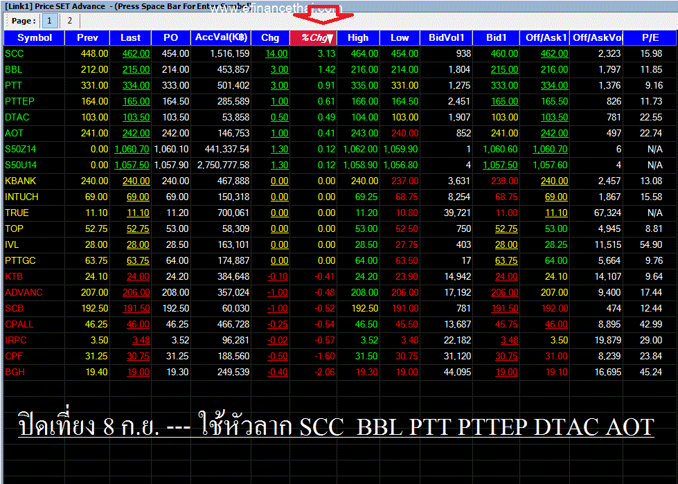Click the AccVal(KB) column header
678x484 pixels.
coord(221,37)
